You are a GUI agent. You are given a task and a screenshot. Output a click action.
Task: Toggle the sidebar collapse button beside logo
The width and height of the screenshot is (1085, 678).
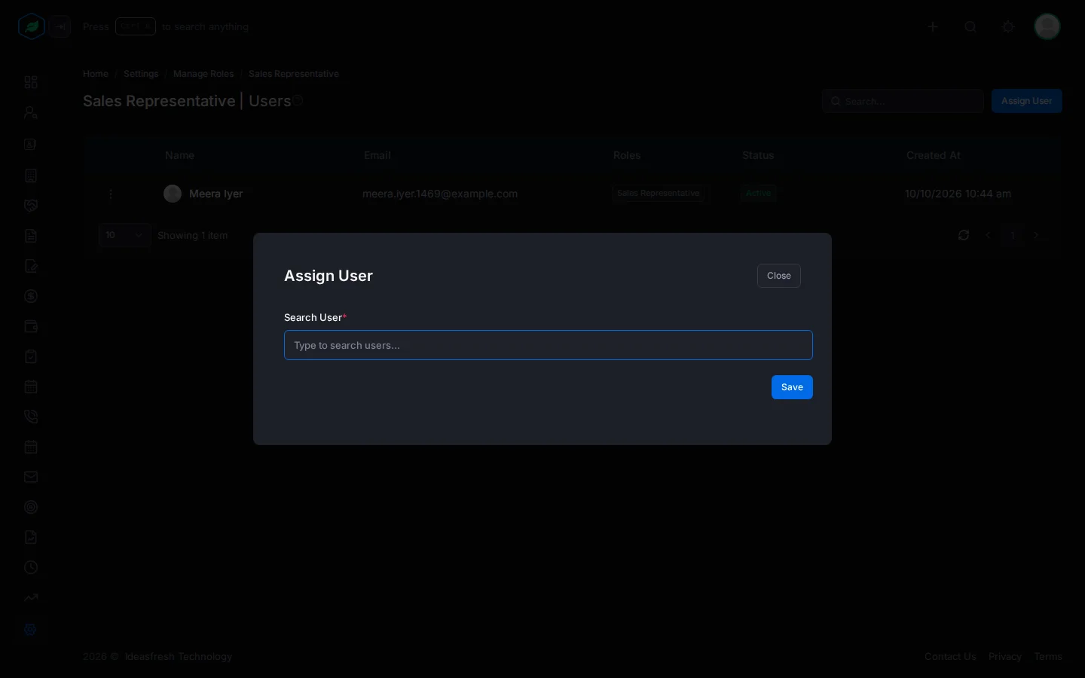(61, 26)
